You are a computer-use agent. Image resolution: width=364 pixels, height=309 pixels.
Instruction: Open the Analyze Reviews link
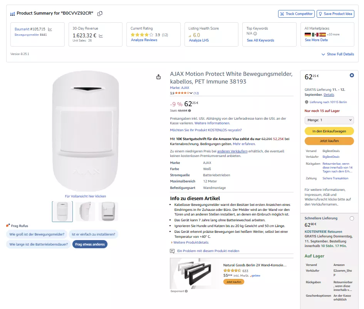(144, 40)
